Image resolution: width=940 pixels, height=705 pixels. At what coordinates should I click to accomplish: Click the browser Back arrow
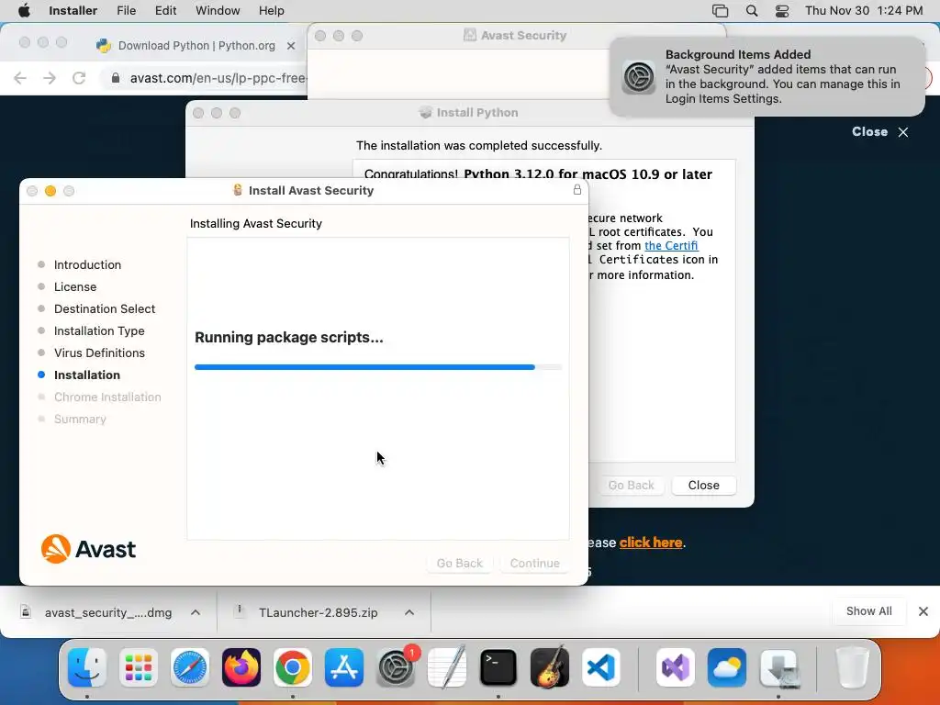point(20,78)
